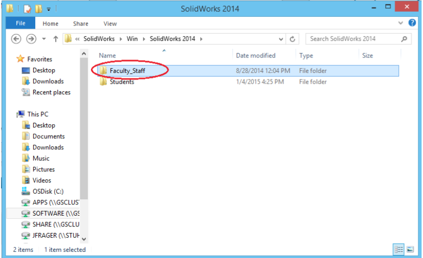Open the recent locations dropdown arrow

[x=44, y=39]
